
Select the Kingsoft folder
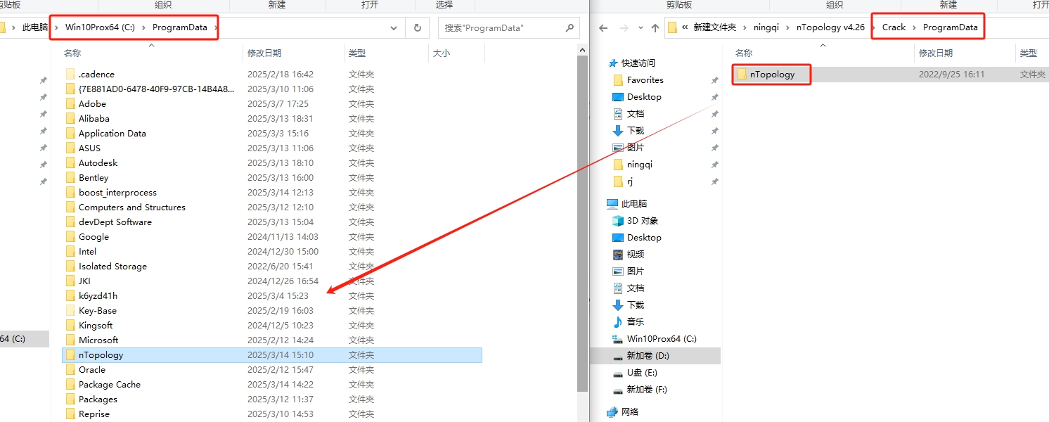96,325
